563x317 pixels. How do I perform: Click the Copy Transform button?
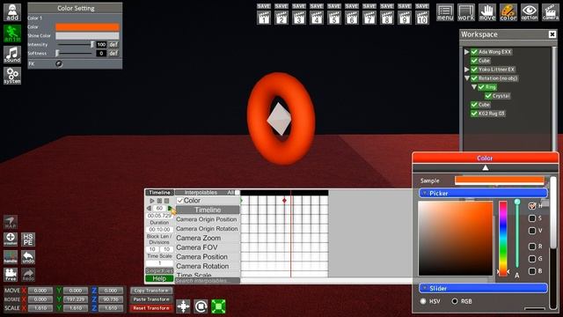[151, 291]
